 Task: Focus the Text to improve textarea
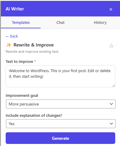click(60, 76)
